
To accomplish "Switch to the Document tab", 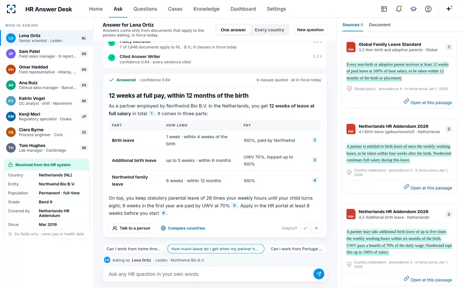I will pos(380,25).
